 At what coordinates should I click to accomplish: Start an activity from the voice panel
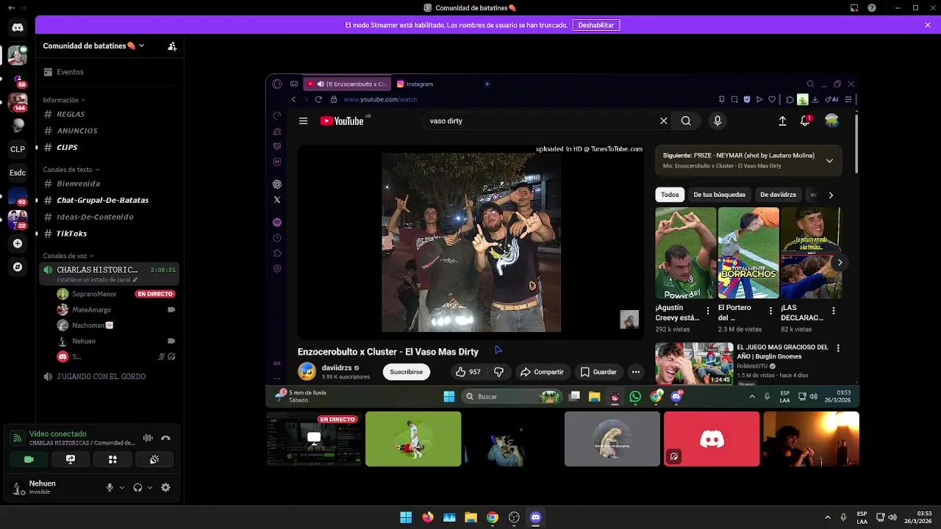112,459
